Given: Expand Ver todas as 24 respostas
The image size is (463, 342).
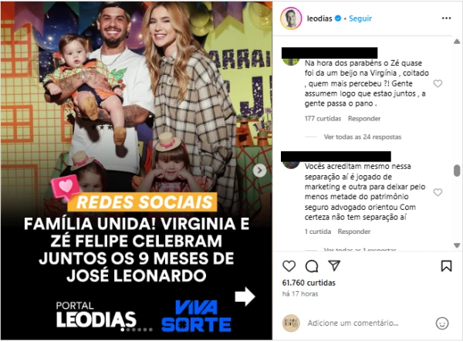Looking at the screenshot, I should 363,137.
